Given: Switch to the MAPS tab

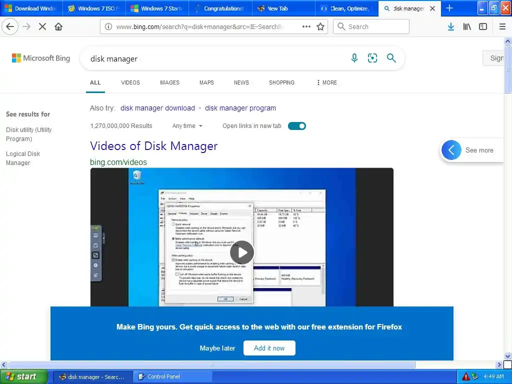Looking at the screenshot, I should [206, 82].
